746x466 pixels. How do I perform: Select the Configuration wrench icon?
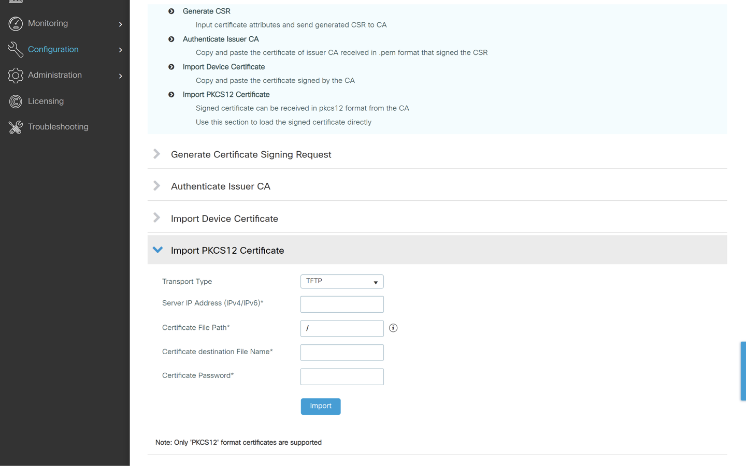coord(15,49)
